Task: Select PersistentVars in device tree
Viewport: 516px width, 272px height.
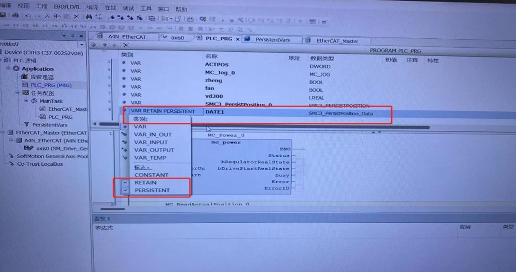Action: [x=50, y=125]
